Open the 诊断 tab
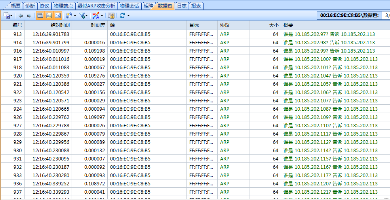 pos(30,6)
